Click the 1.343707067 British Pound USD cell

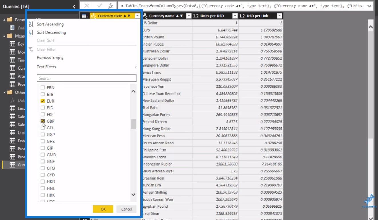click(261, 37)
